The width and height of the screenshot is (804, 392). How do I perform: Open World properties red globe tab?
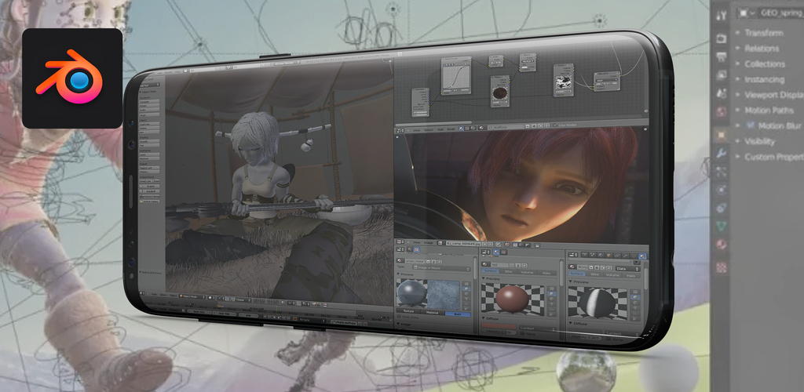(x=722, y=111)
